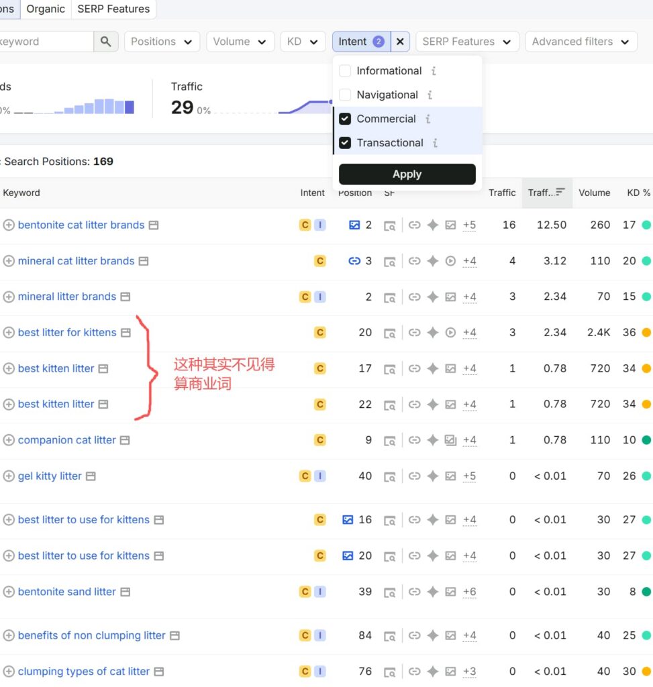The image size is (653, 687).
Task: Clear the Intent filter with the X
Action: point(400,42)
